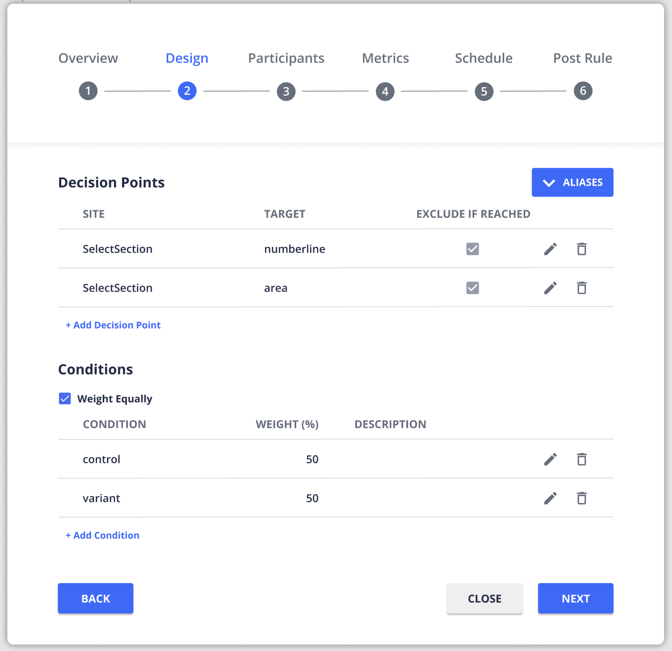The image size is (672, 651).
Task: Delete the control condition
Action: coord(581,459)
